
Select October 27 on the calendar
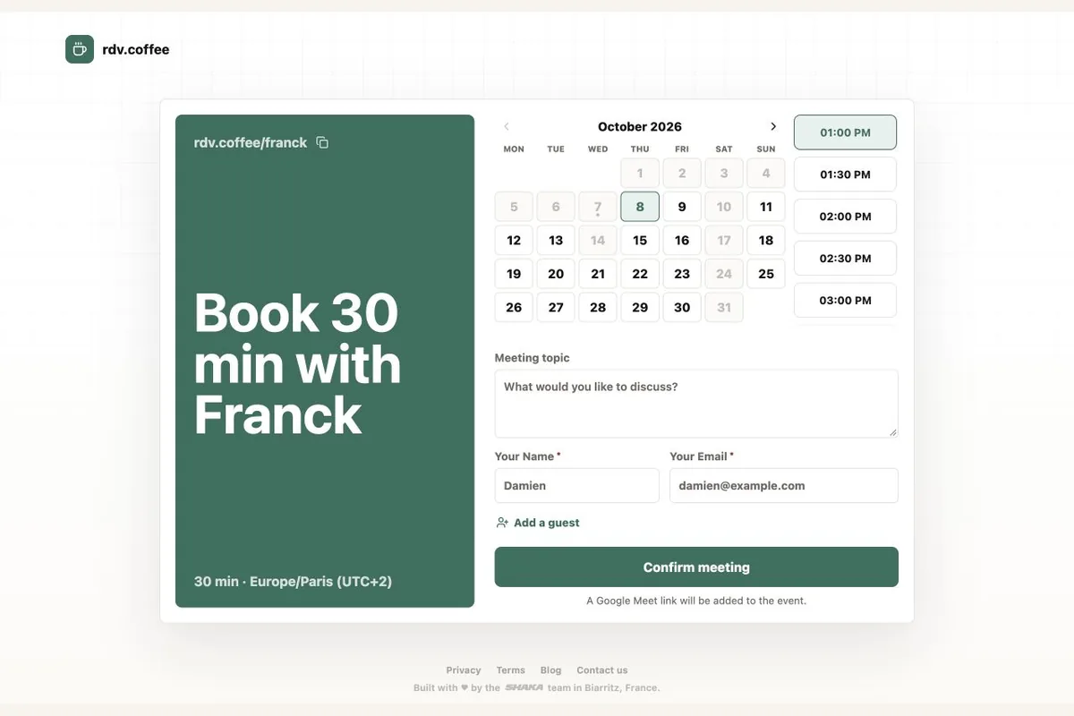point(556,307)
